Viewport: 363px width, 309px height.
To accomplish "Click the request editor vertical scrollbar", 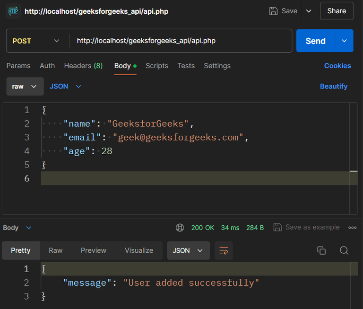I will point(354,159).
